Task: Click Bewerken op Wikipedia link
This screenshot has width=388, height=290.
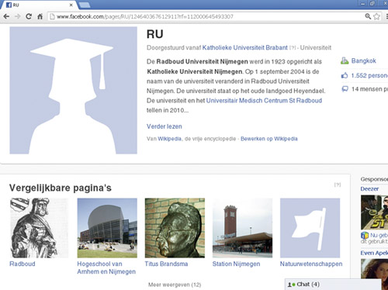Action: point(269,139)
